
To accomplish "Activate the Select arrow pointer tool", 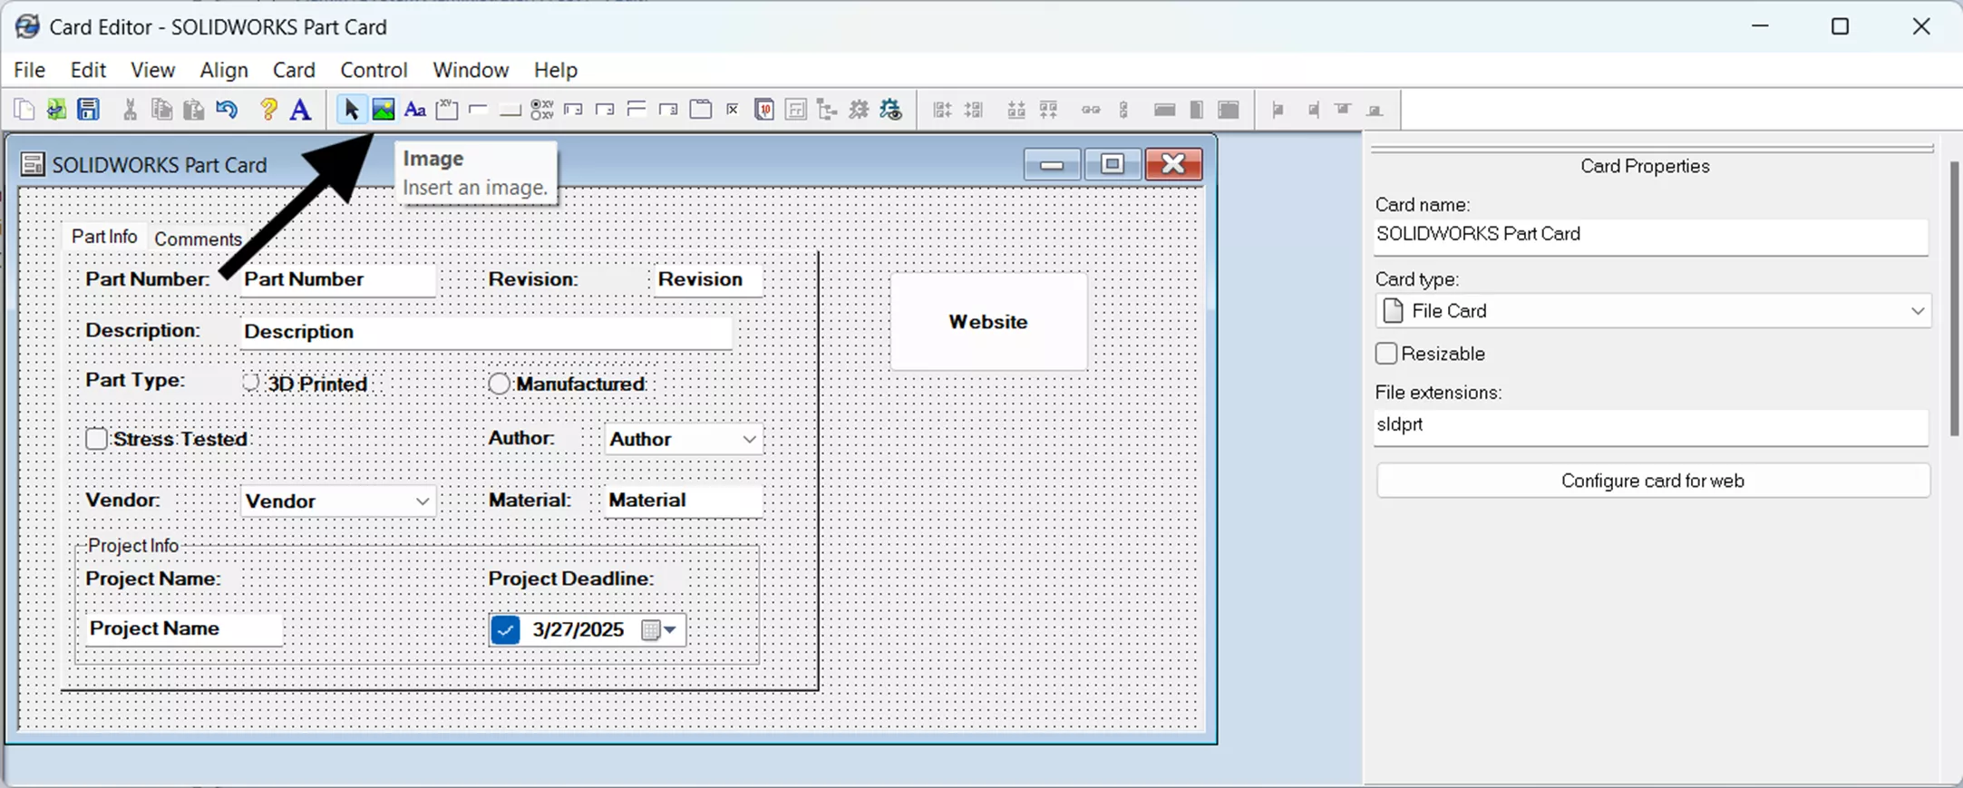I will pyautogui.click(x=351, y=110).
